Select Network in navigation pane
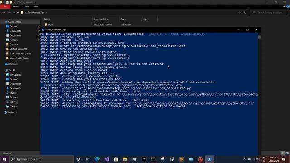The image size is (290, 163). [x=12, y=112]
